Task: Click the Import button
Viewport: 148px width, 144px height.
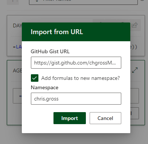Action: (x=70, y=118)
